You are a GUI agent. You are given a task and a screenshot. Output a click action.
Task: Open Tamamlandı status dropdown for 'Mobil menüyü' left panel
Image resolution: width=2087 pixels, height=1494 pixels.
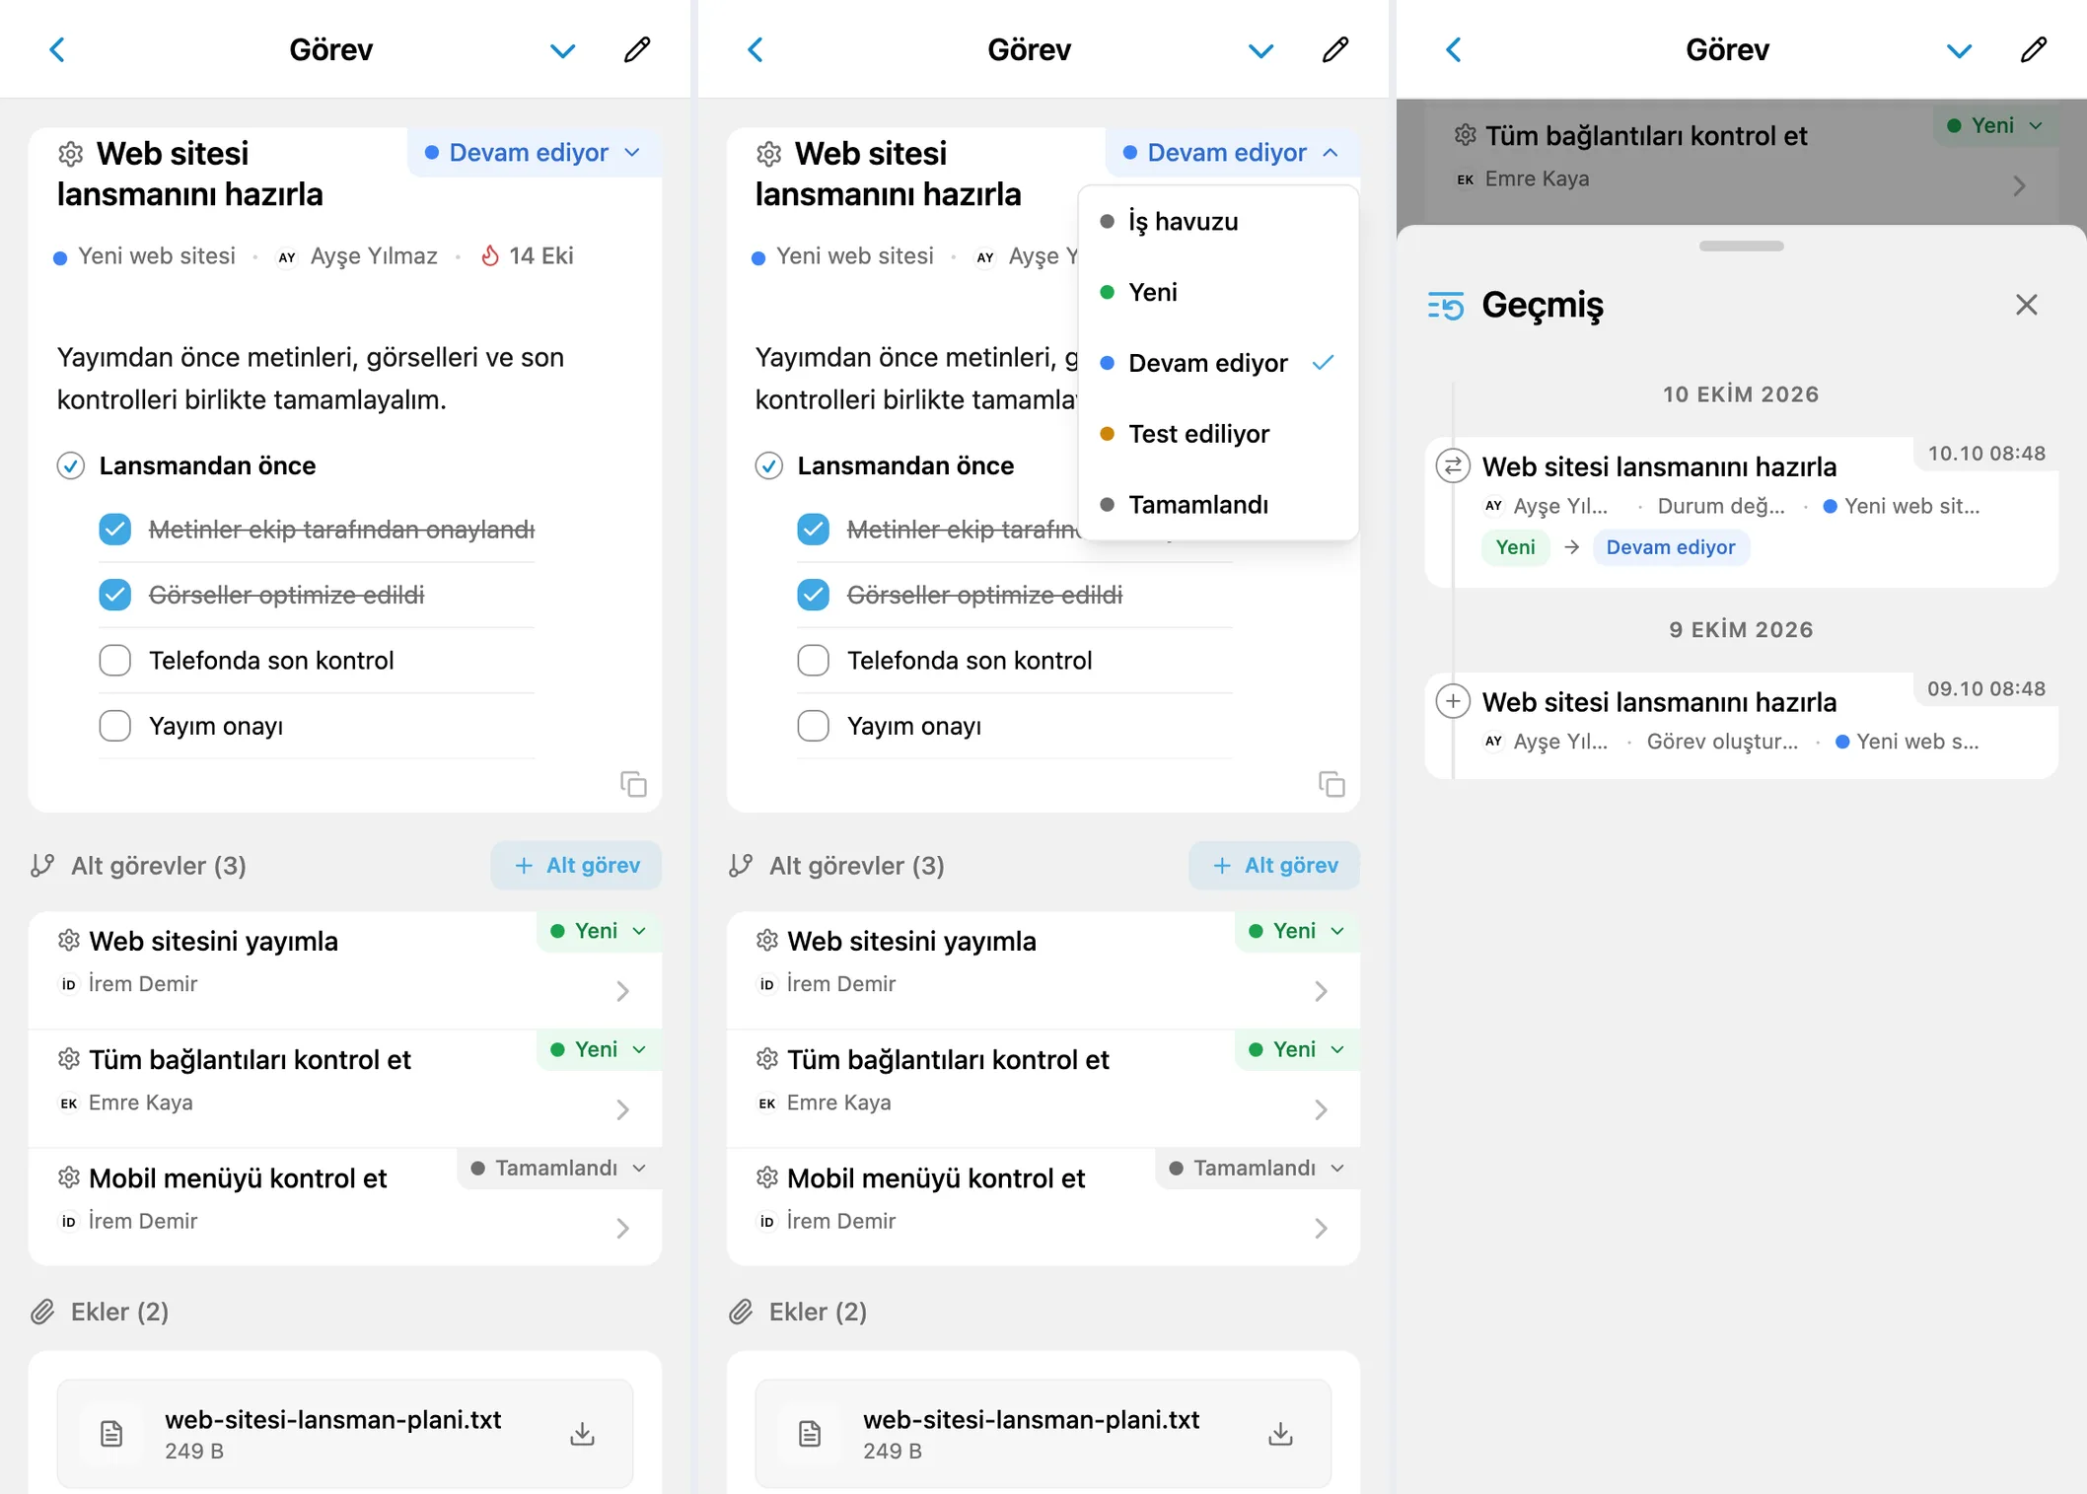click(559, 1168)
